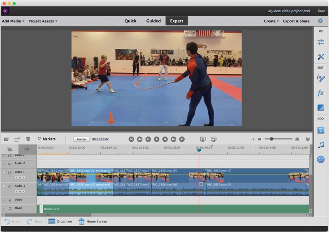Open the Adjust panel sliders icon

tap(321, 42)
